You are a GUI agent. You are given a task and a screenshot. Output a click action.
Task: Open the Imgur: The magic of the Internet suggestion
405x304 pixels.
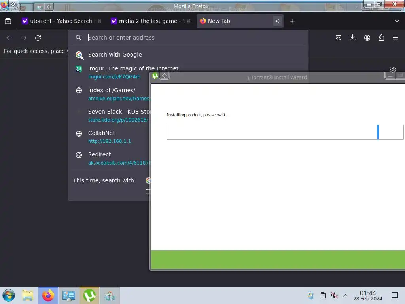[x=133, y=68]
